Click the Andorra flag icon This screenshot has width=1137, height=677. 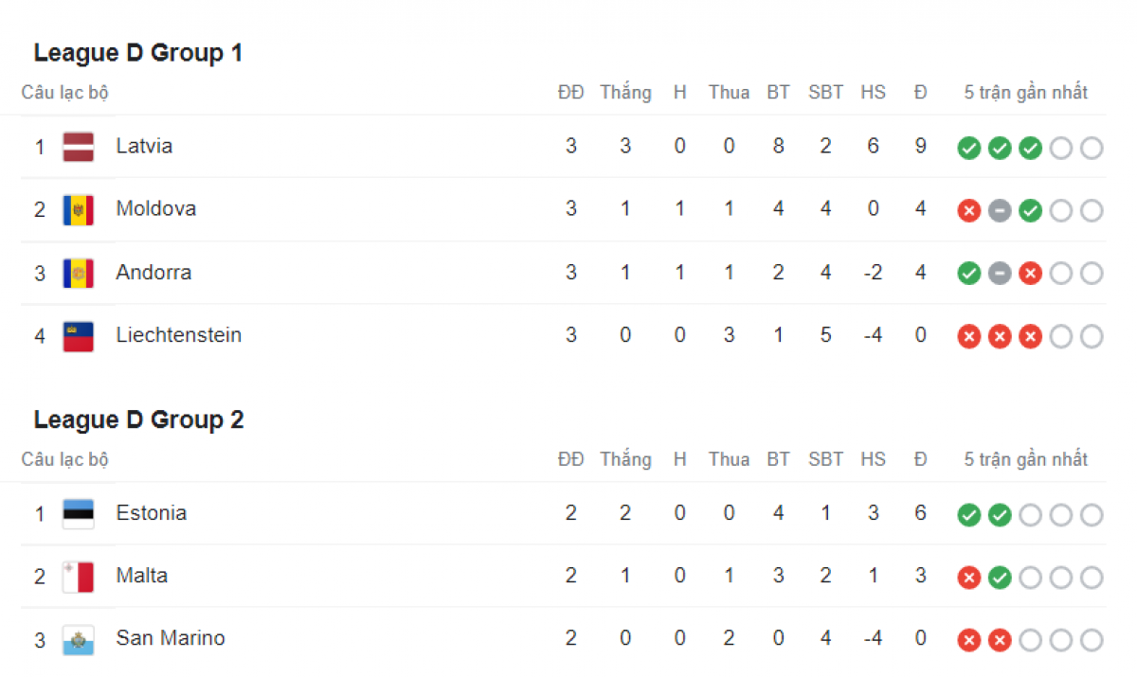pos(78,274)
